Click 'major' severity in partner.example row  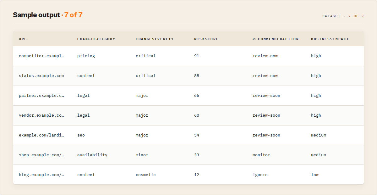tap(142, 96)
